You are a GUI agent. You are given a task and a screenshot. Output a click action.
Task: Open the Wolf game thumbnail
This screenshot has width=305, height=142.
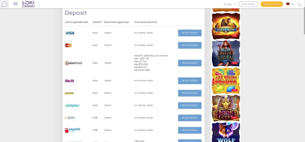[x=226, y=132]
